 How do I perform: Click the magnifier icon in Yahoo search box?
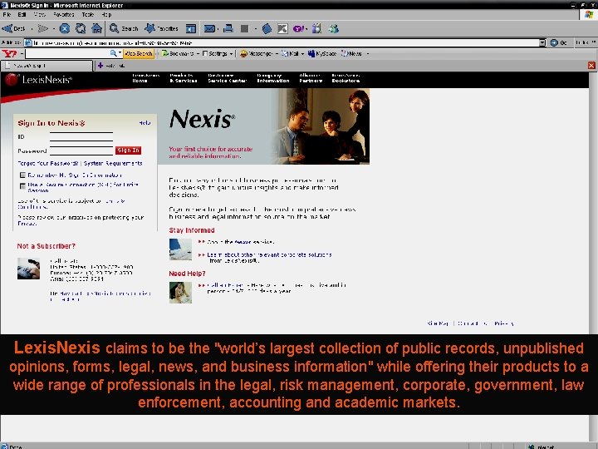(113, 53)
